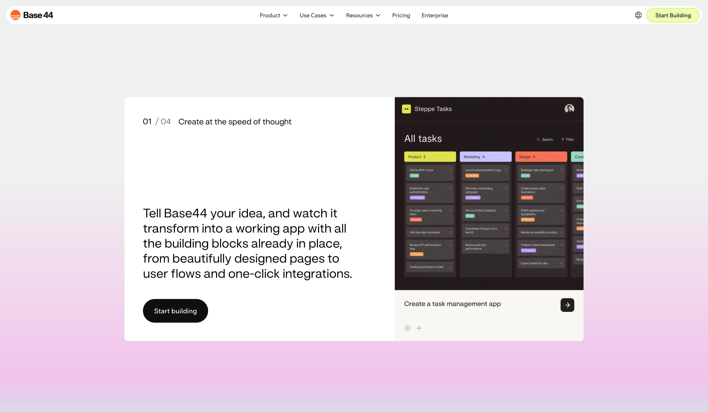Click the Base44 sun logo icon

(15, 15)
